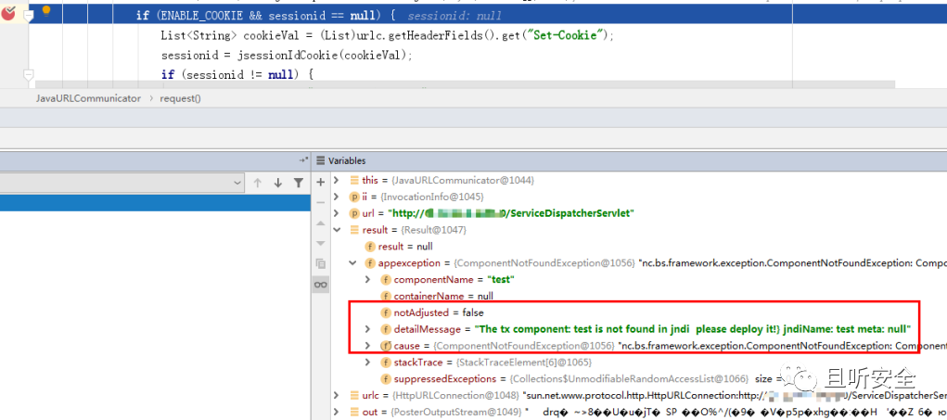Click the 'this = {JavaURLCommunicator@1044}' text

click(448, 181)
